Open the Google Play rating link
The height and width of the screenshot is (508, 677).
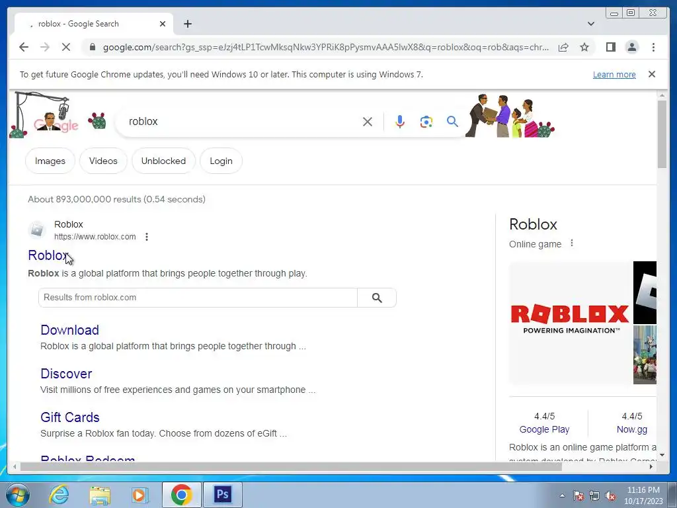pos(544,429)
